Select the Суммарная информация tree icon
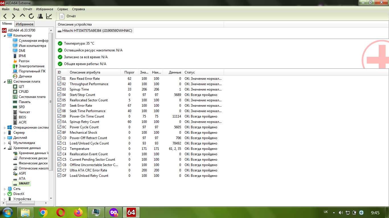Viewport: 389px width, 218px height. coord(15,41)
